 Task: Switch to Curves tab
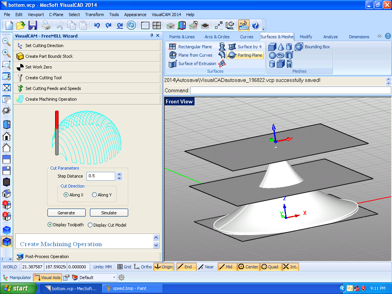pos(247,37)
